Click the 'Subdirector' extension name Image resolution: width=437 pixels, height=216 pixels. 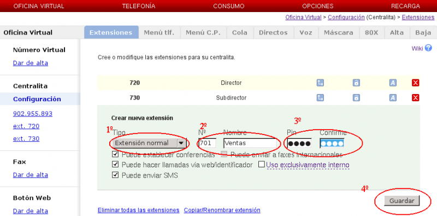click(231, 98)
